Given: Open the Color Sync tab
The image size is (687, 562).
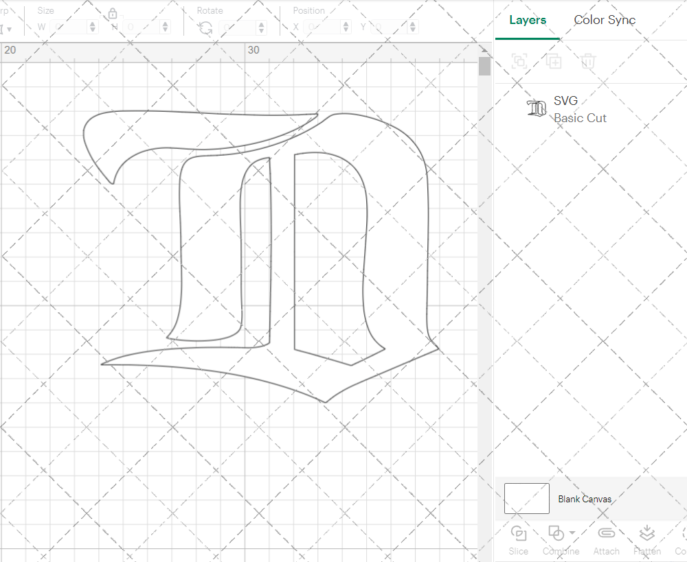Looking at the screenshot, I should coord(605,20).
